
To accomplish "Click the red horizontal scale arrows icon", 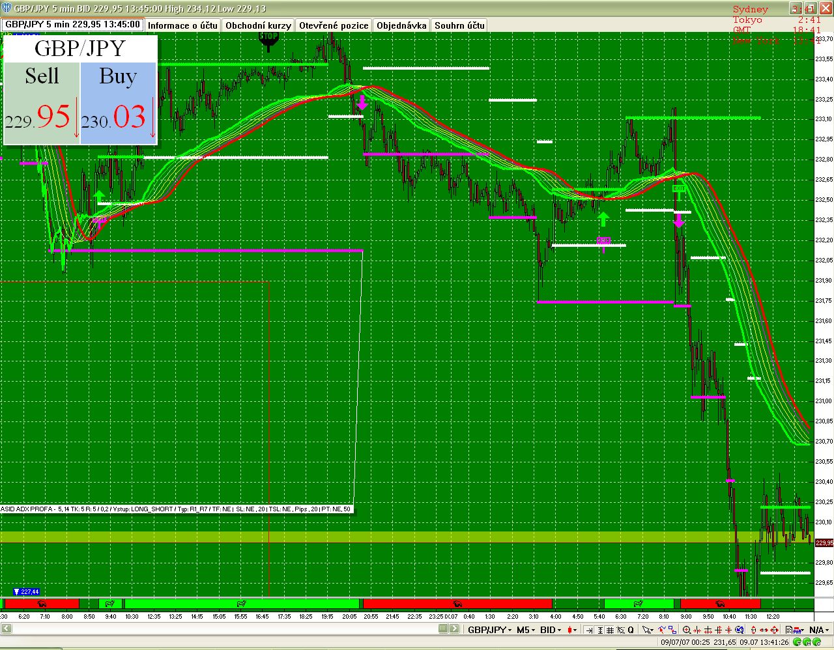I will 764,630.
